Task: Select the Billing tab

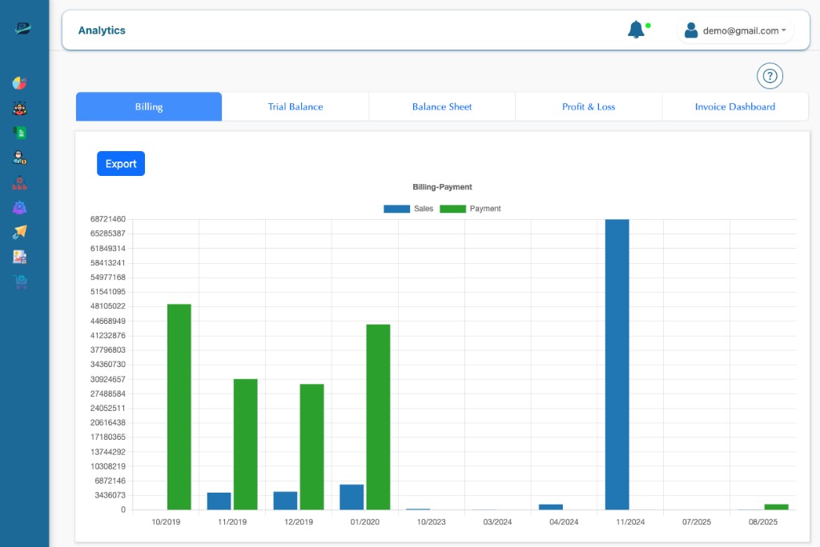Action: click(x=149, y=106)
